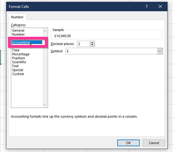Click the help question mark icon
Viewport: 174px width, 152px height.
147,6
